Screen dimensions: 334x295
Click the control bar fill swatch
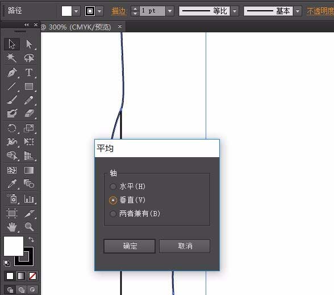click(x=66, y=11)
